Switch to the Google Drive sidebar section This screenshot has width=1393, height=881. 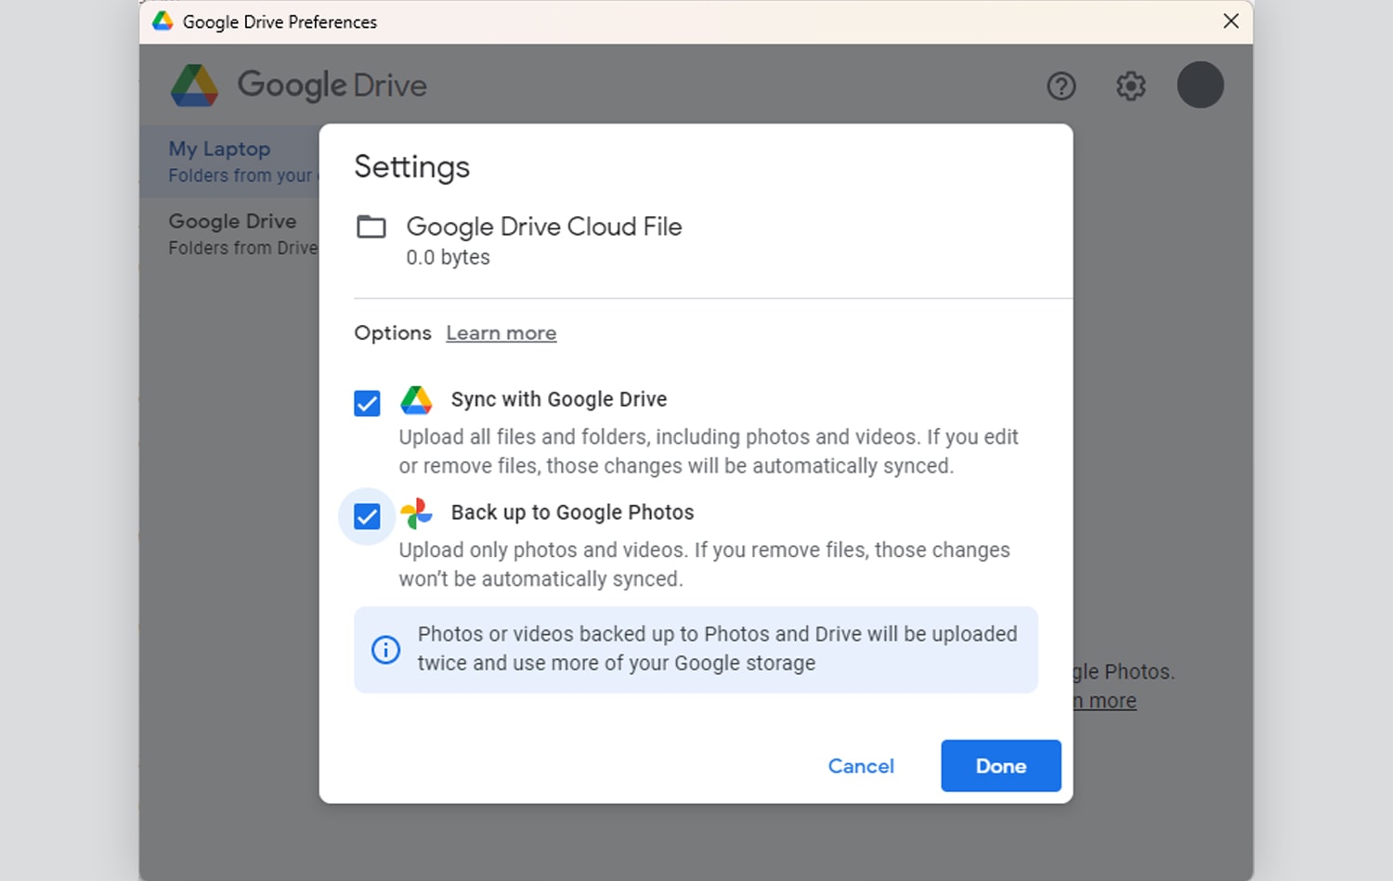(x=232, y=221)
